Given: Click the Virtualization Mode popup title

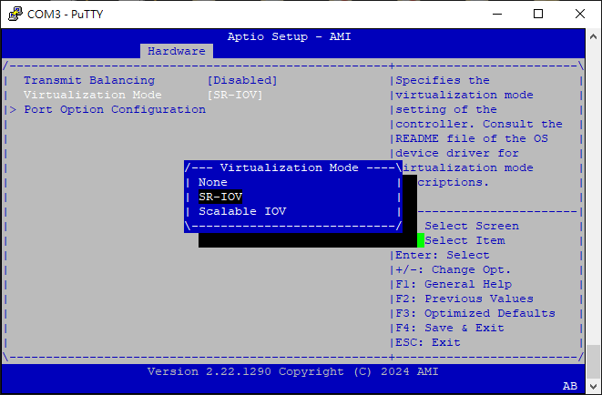Looking at the screenshot, I should pyautogui.click(x=291, y=167).
